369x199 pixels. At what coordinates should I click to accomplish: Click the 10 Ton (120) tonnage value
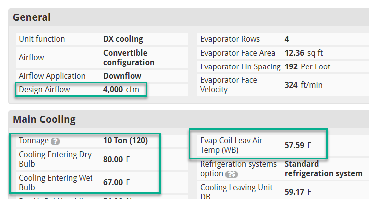coord(125,140)
